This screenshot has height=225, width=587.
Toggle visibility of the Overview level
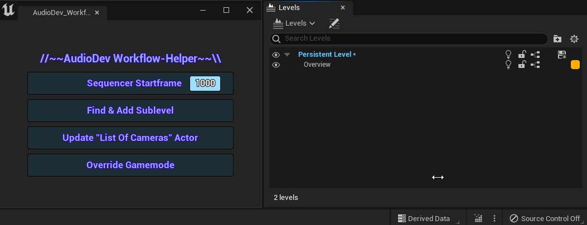(x=276, y=65)
